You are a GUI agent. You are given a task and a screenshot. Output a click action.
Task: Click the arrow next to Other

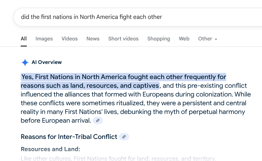216,39
